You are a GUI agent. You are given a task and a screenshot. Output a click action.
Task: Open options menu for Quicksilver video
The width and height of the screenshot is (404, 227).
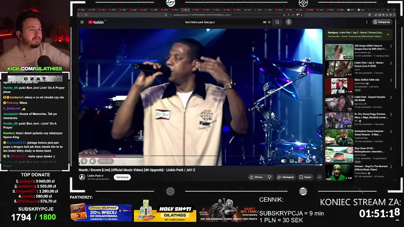[391, 131]
